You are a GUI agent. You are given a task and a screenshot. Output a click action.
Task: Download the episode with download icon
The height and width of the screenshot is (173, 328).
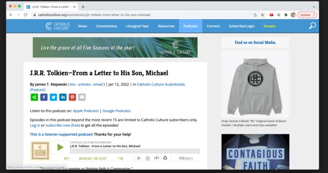[x=148, y=158]
